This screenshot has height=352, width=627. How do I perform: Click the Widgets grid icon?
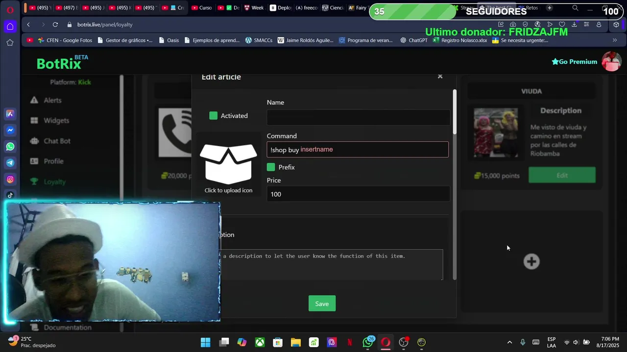(34, 120)
